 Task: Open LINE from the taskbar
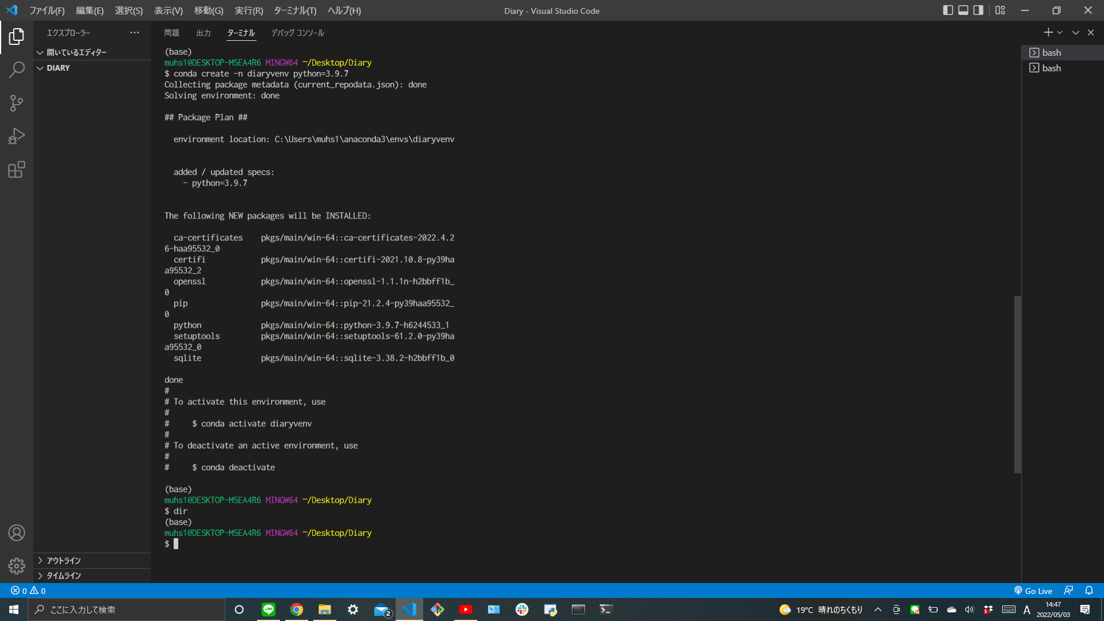[x=269, y=609]
